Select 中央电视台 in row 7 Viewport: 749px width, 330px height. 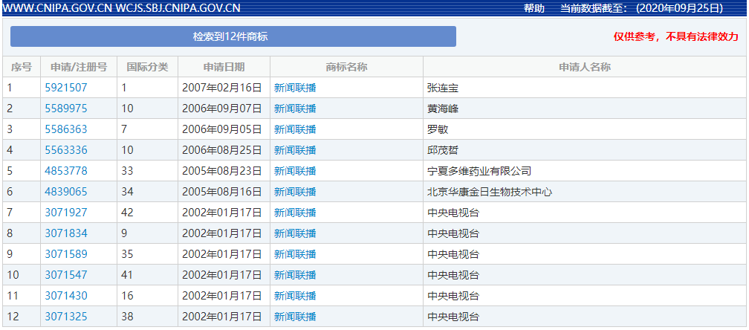click(x=453, y=212)
